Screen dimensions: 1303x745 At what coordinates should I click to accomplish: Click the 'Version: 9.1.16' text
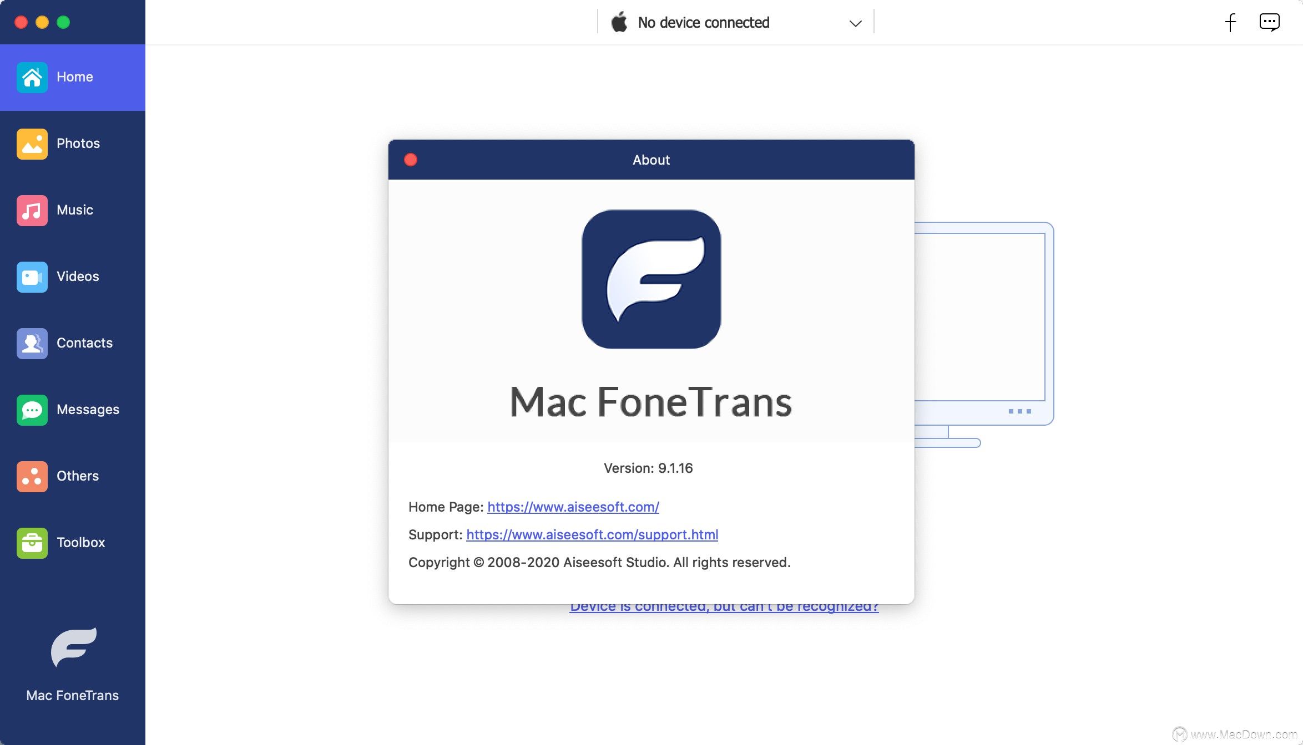click(x=648, y=468)
